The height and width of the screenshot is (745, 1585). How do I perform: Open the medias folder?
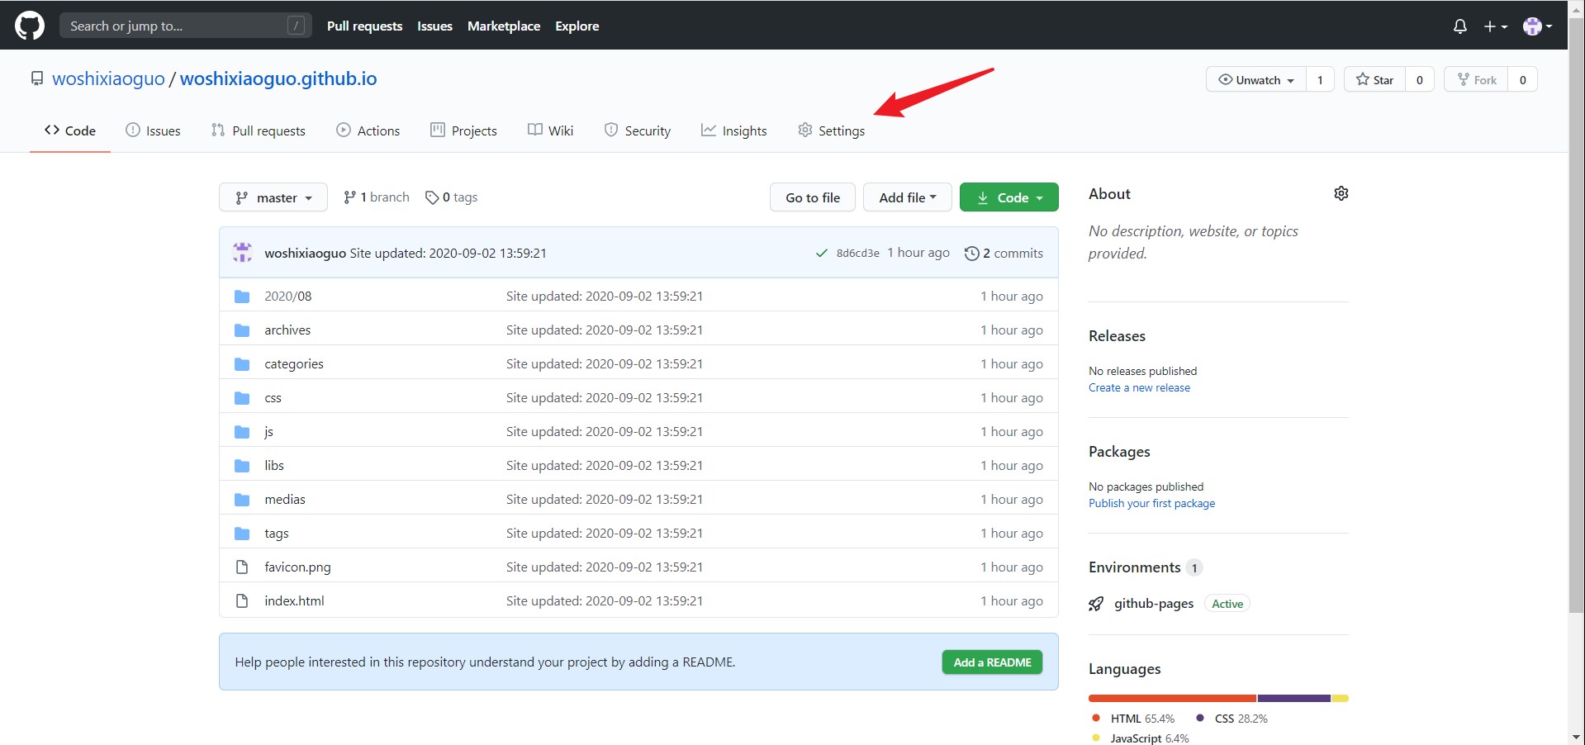point(285,499)
